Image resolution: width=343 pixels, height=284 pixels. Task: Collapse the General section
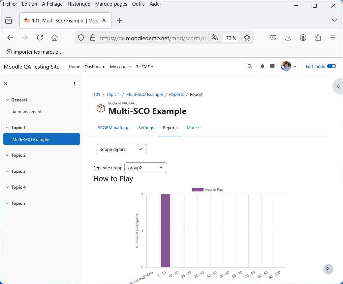pyautogui.click(x=7, y=100)
